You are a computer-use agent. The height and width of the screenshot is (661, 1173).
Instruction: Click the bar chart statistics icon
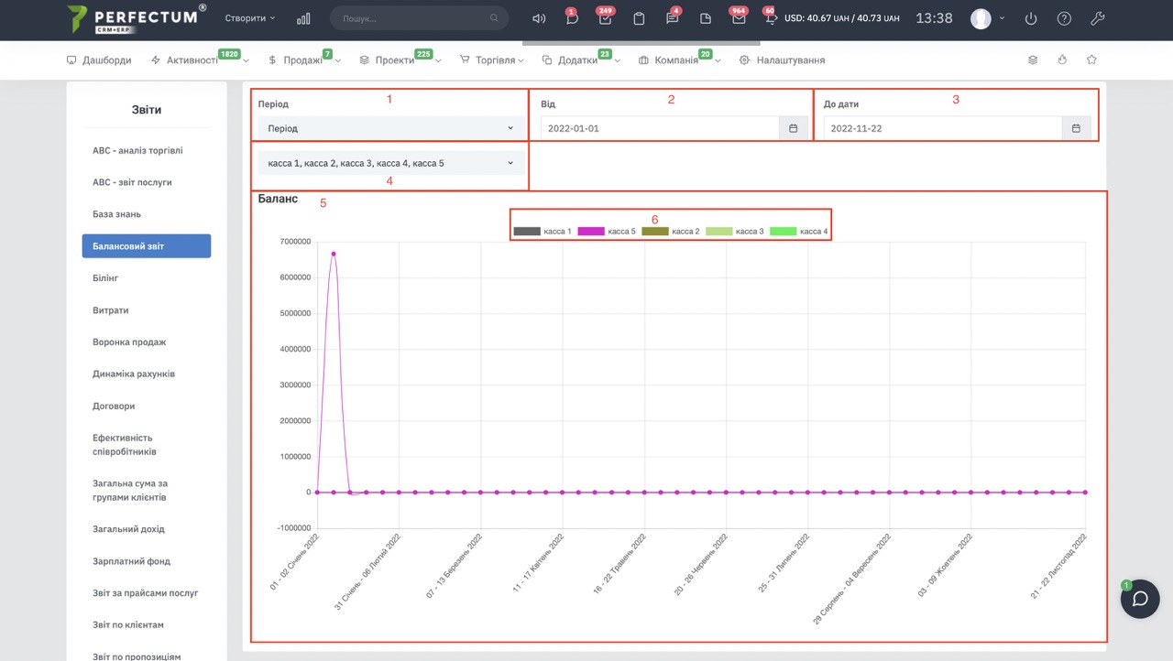click(304, 18)
